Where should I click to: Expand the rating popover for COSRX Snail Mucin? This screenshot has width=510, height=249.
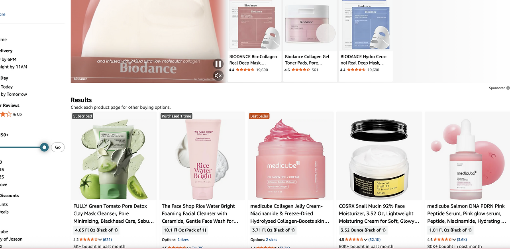tap(365, 239)
